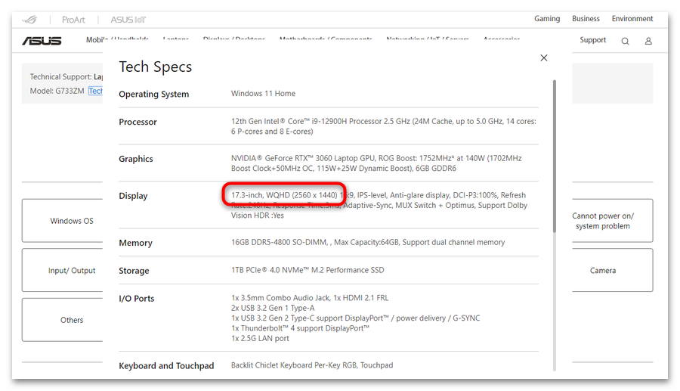Click the Tech Specs heading
The image size is (680, 391).
tap(155, 67)
